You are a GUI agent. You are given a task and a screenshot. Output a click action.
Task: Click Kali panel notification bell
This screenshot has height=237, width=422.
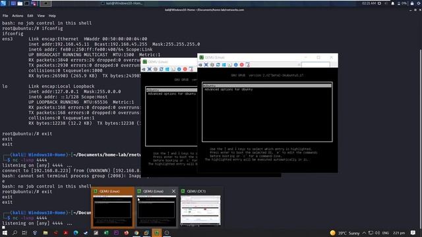click(393, 3)
